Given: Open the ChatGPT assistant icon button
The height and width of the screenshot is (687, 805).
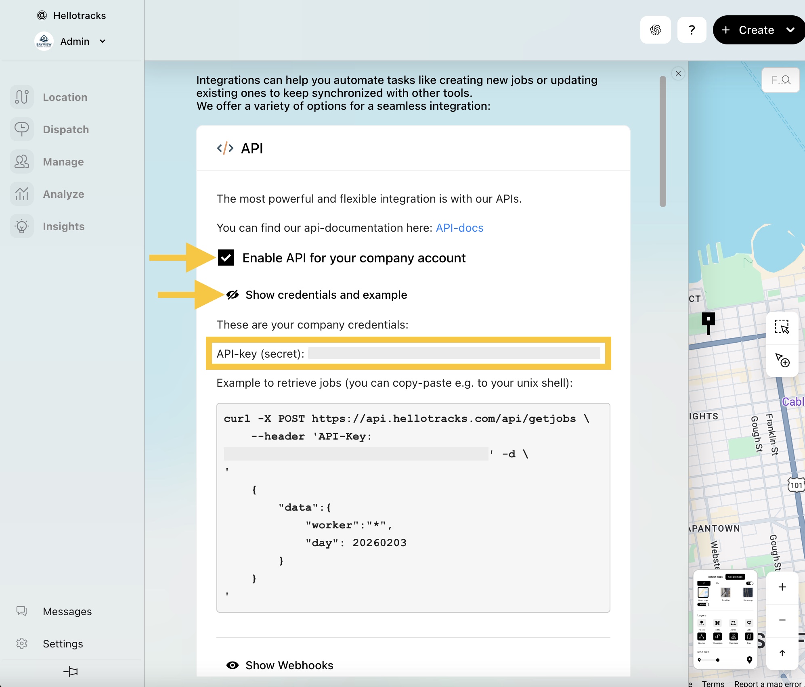Looking at the screenshot, I should [655, 30].
